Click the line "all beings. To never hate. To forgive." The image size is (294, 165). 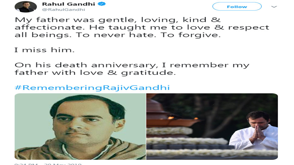(x=118, y=35)
